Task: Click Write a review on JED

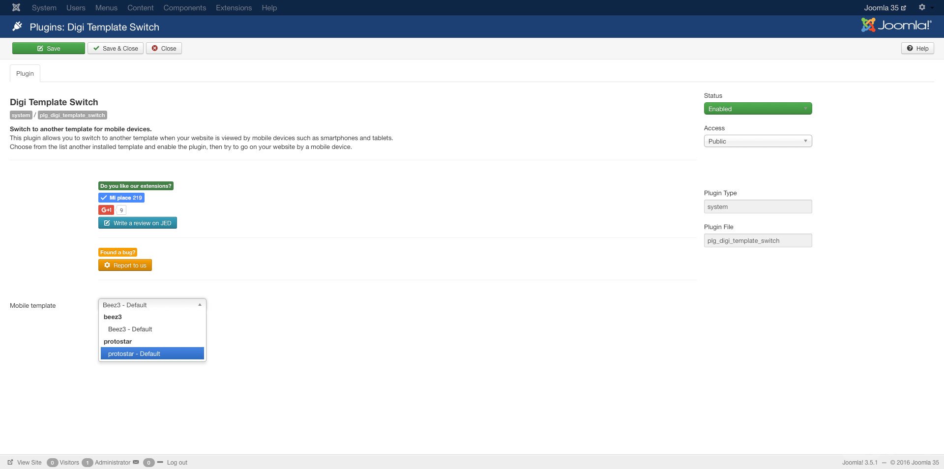Action: click(138, 223)
